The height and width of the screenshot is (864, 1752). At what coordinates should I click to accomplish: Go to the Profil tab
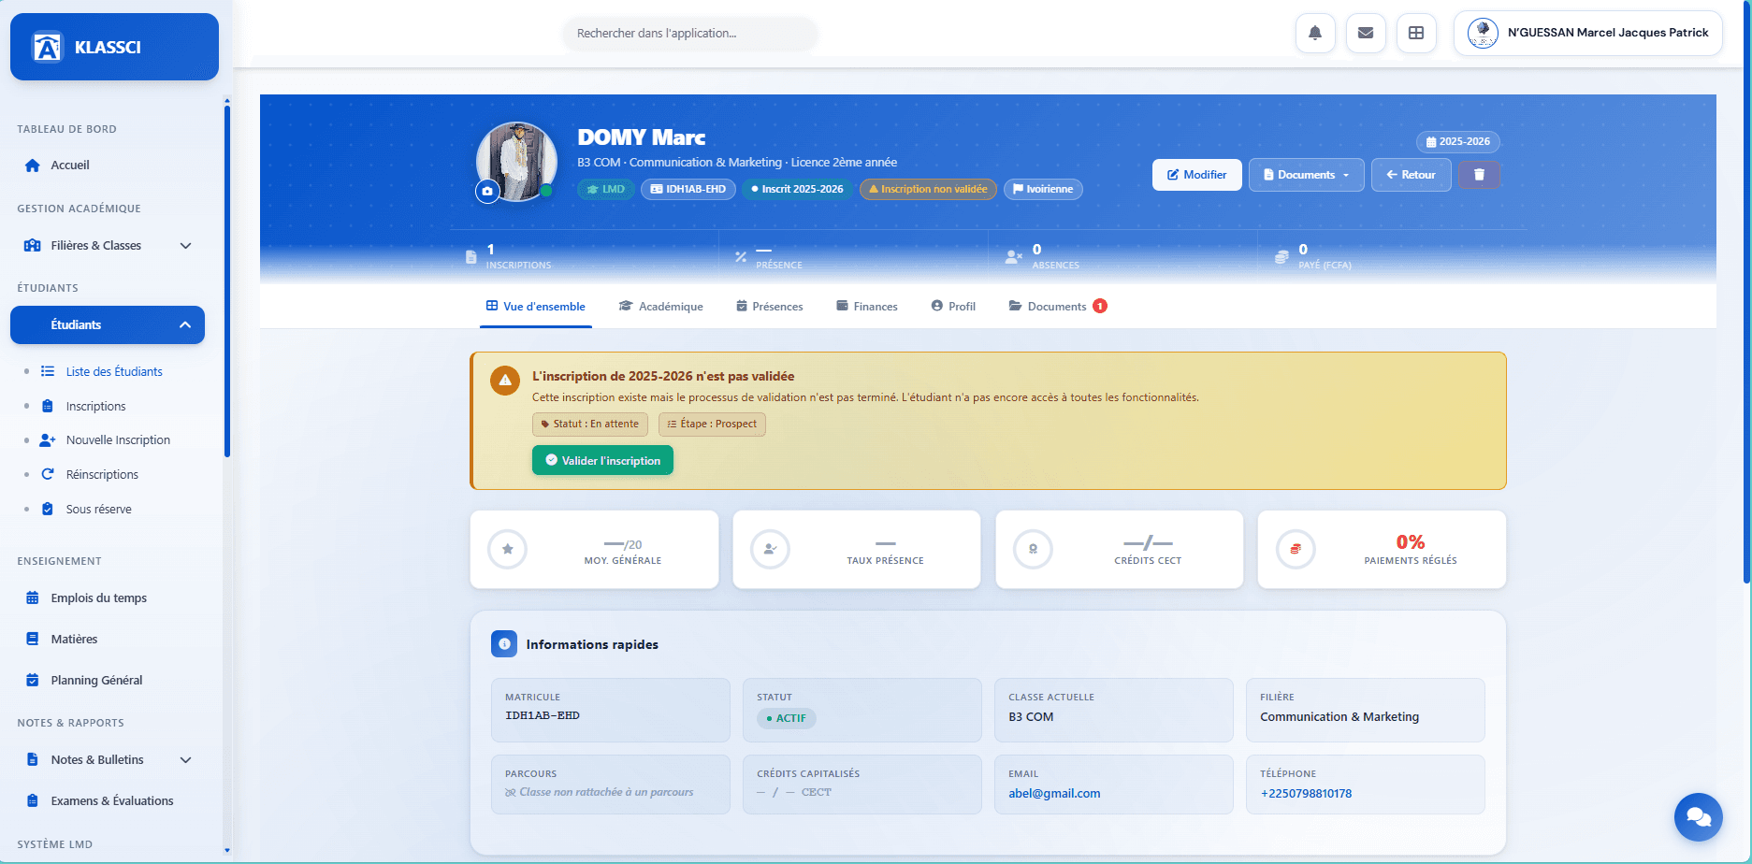[953, 307]
